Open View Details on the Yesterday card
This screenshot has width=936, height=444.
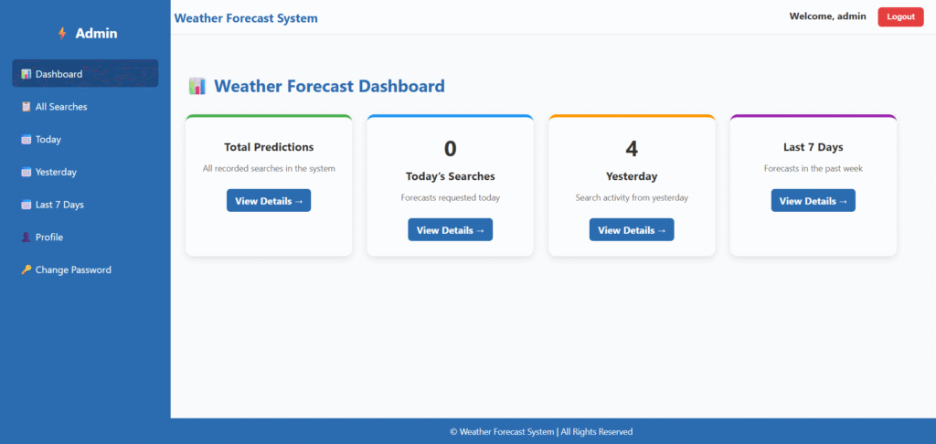click(632, 230)
